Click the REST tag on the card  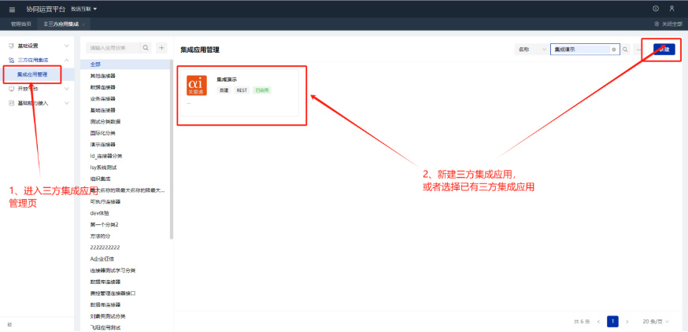pyautogui.click(x=242, y=90)
